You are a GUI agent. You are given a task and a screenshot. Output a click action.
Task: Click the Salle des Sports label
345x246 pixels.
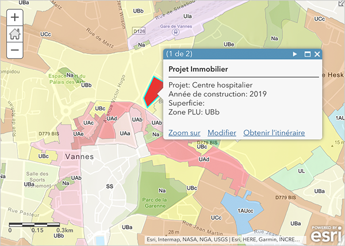[x=37, y=177]
